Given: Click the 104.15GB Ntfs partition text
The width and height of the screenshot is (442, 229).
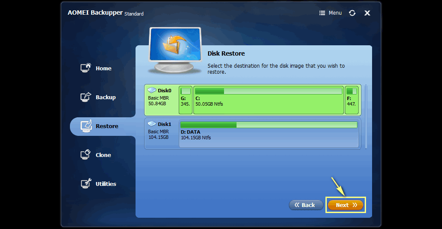Looking at the screenshot, I should coord(196,138).
